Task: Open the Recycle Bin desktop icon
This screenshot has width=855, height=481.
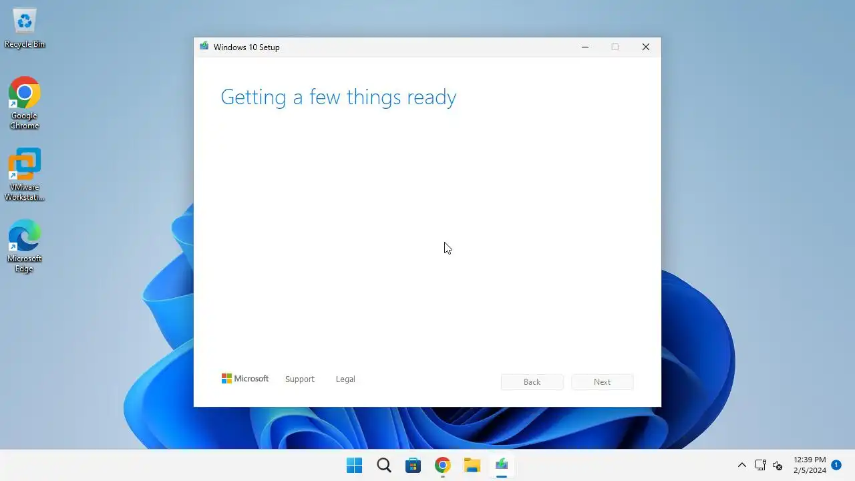Action: (25, 28)
